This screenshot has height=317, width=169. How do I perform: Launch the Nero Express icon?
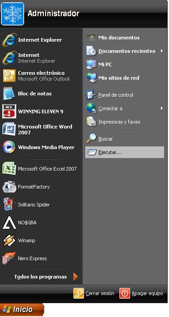pyautogui.click(x=9, y=258)
